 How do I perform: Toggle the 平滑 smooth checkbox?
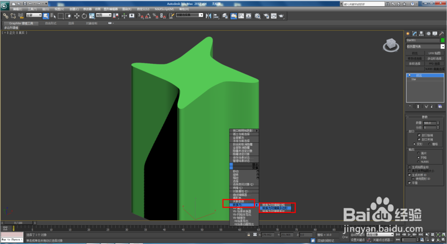(409, 183)
